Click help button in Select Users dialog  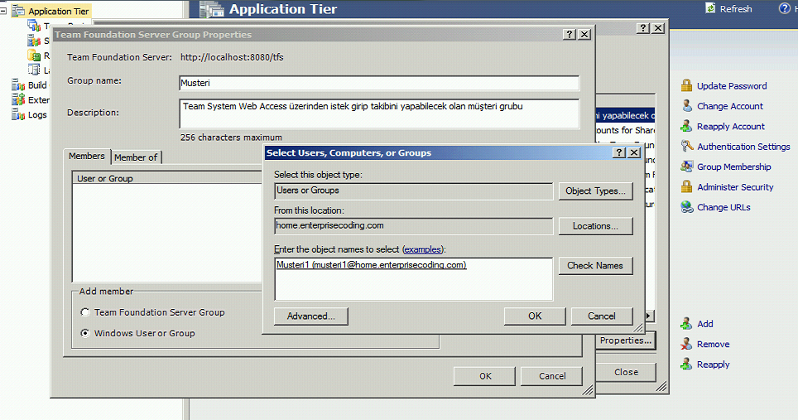point(619,152)
